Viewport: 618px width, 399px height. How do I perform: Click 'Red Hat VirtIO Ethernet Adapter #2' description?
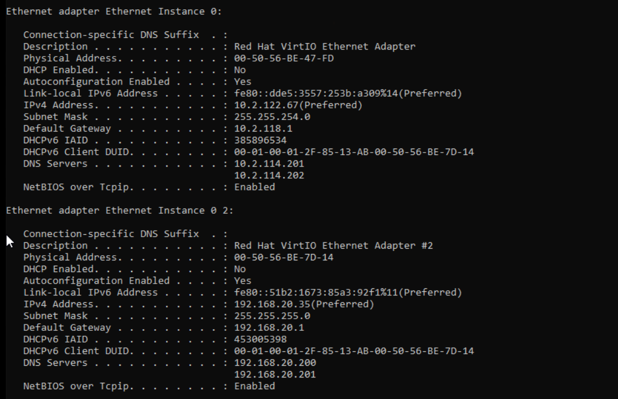coord(333,246)
